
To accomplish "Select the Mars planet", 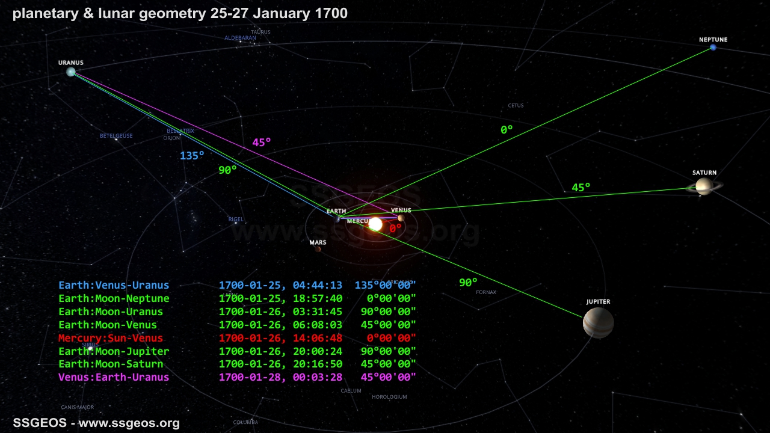I will (x=318, y=249).
